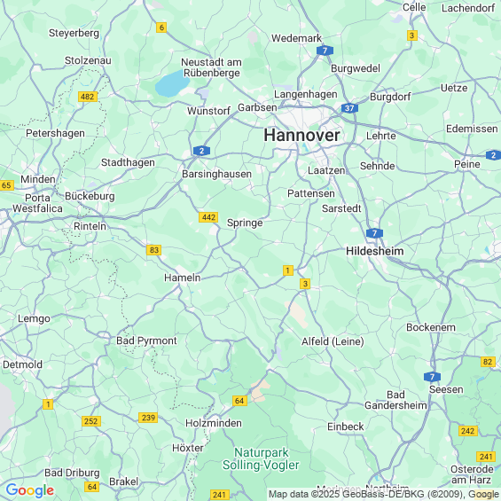Click the yellow 239 road marker
Image resolution: width=501 pixels, height=501 pixels.
tap(148, 418)
